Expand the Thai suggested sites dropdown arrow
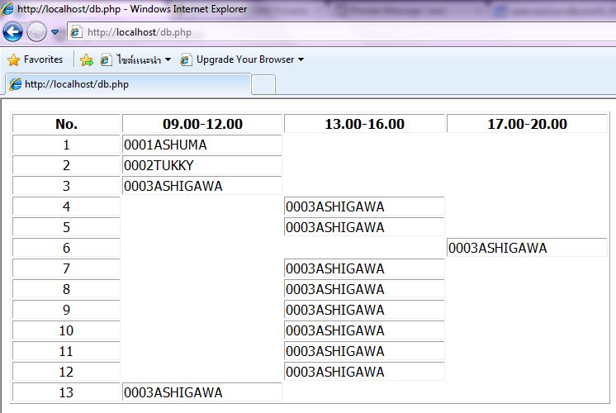The width and height of the screenshot is (616, 413). pos(168,59)
